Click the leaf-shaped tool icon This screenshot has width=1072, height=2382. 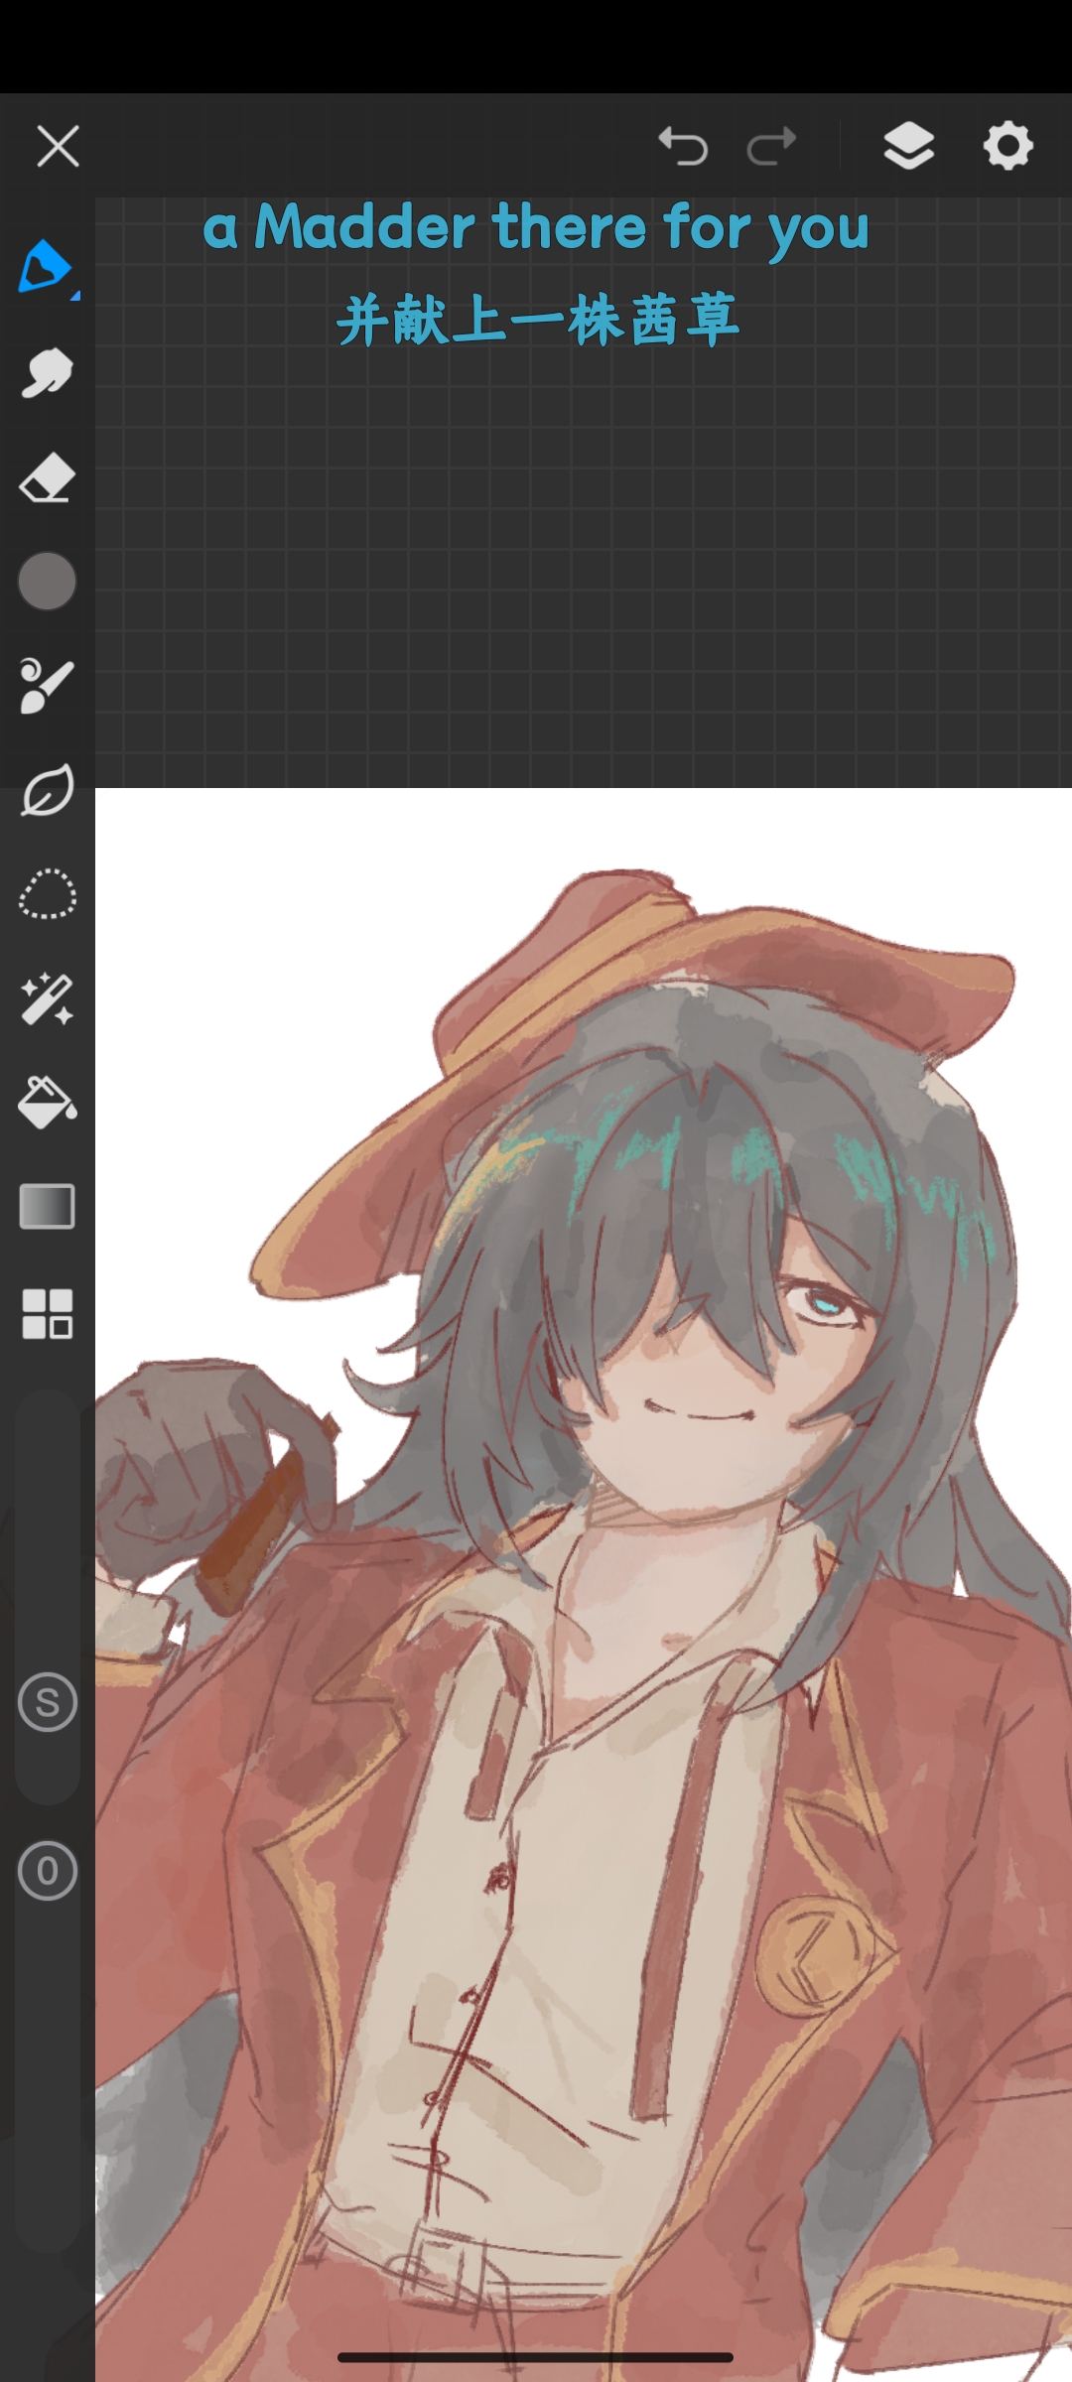tap(47, 791)
